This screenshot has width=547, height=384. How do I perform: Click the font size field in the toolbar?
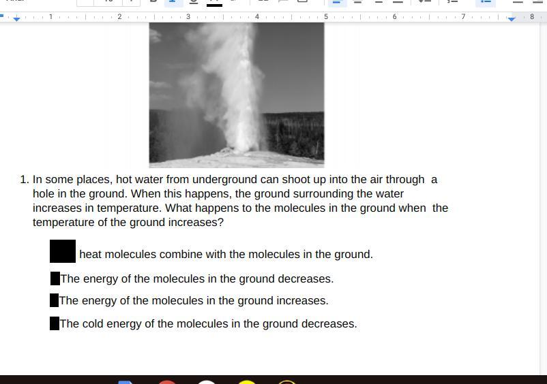pos(108,2)
